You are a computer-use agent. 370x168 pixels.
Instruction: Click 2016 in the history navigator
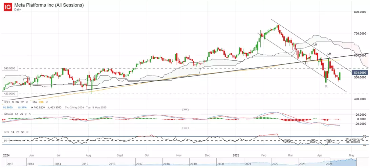pos(112,164)
